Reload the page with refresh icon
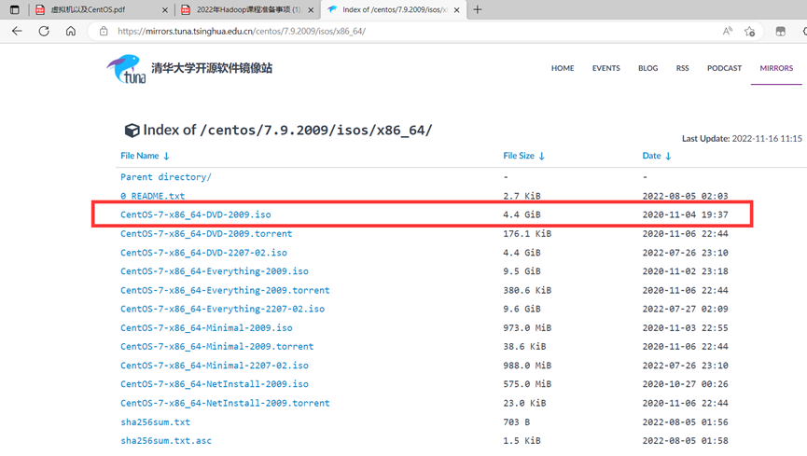Viewport: 807px width, 456px height. pyautogui.click(x=44, y=31)
